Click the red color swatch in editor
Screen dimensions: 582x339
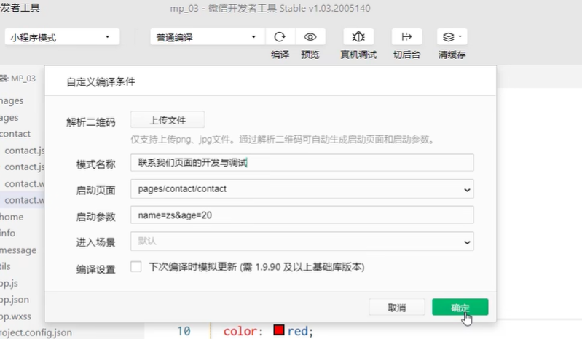[279, 330]
